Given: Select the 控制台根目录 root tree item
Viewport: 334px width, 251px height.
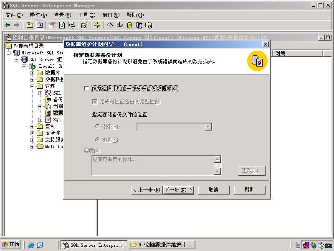Looking at the screenshot, I should [x=28, y=46].
